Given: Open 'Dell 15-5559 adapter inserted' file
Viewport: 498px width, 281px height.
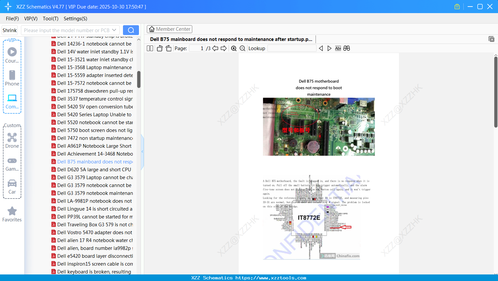Looking at the screenshot, I should (x=92, y=75).
